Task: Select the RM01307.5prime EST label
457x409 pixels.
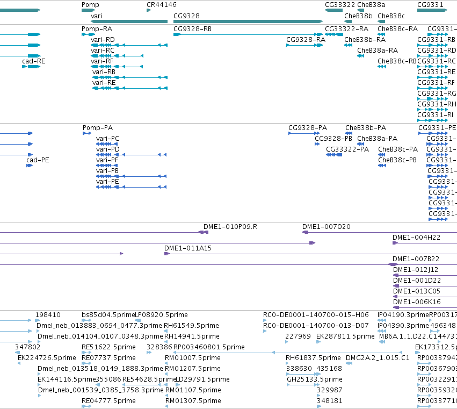Action: pyautogui.click(x=193, y=401)
